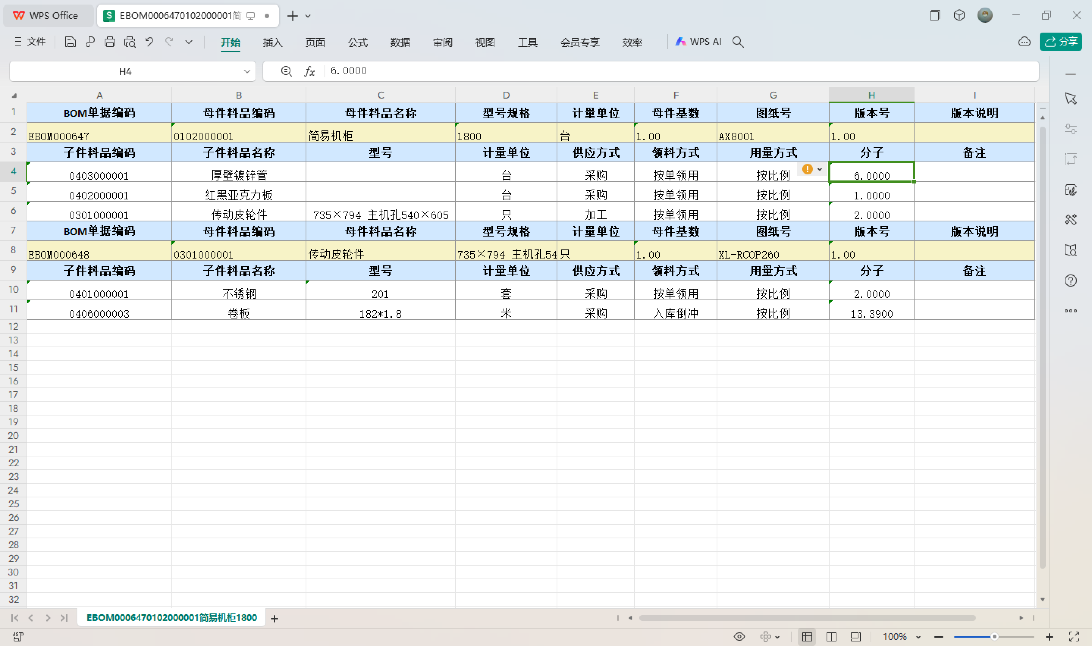Expand the quick access toolbar dropdown chevron
The height and width of the screenshot is (646, 1092).
189,42
